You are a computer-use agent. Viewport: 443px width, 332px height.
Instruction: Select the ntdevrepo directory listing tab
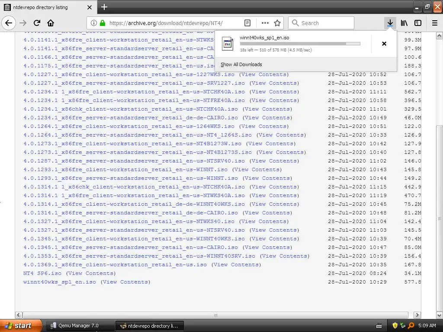click(x=48, y=7)
